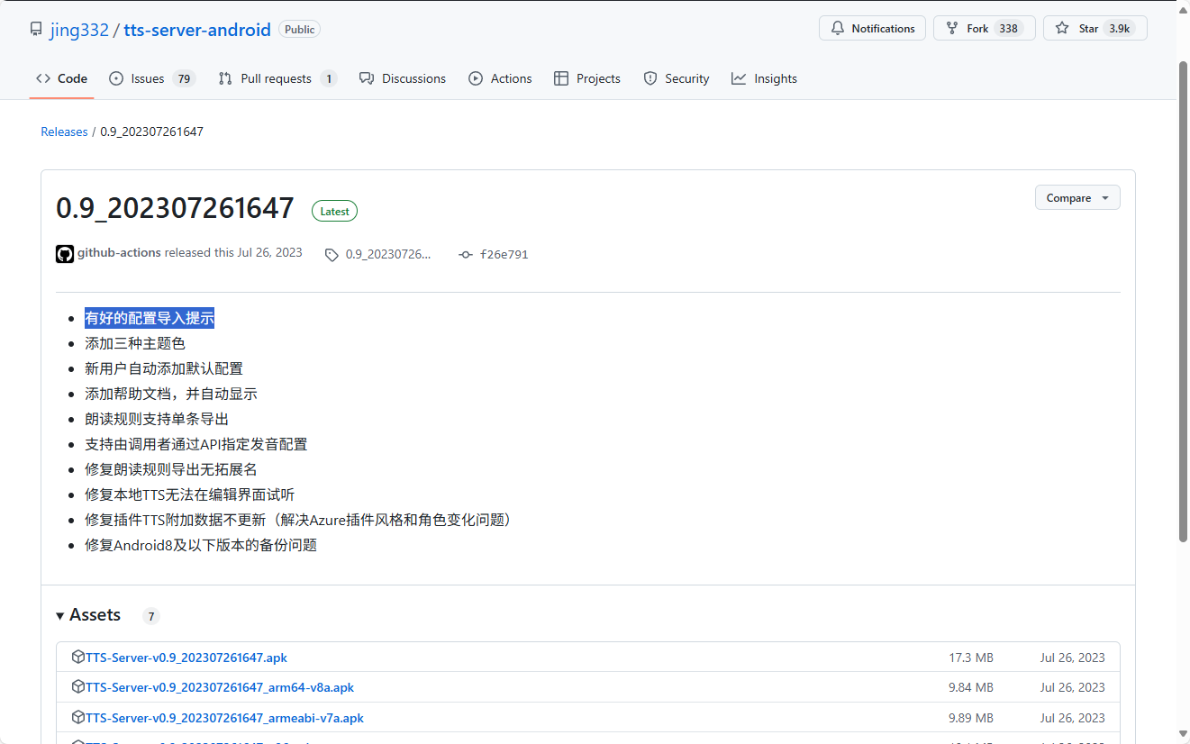The width and height of the screenshot is (1190, 744).
Task: Open the Compare dropdown
Action: point(1077,197)
